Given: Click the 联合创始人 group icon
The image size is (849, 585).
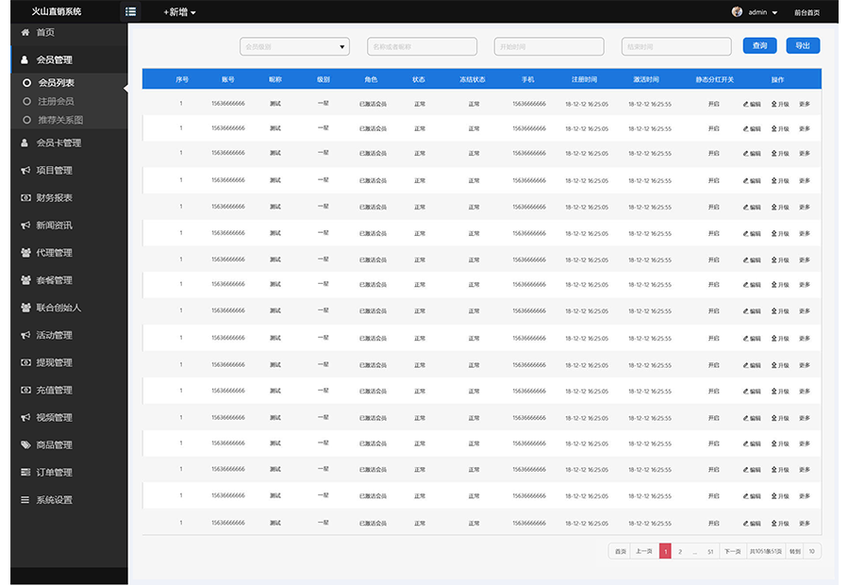Looking at the screenshot, I should pos(25,308).
